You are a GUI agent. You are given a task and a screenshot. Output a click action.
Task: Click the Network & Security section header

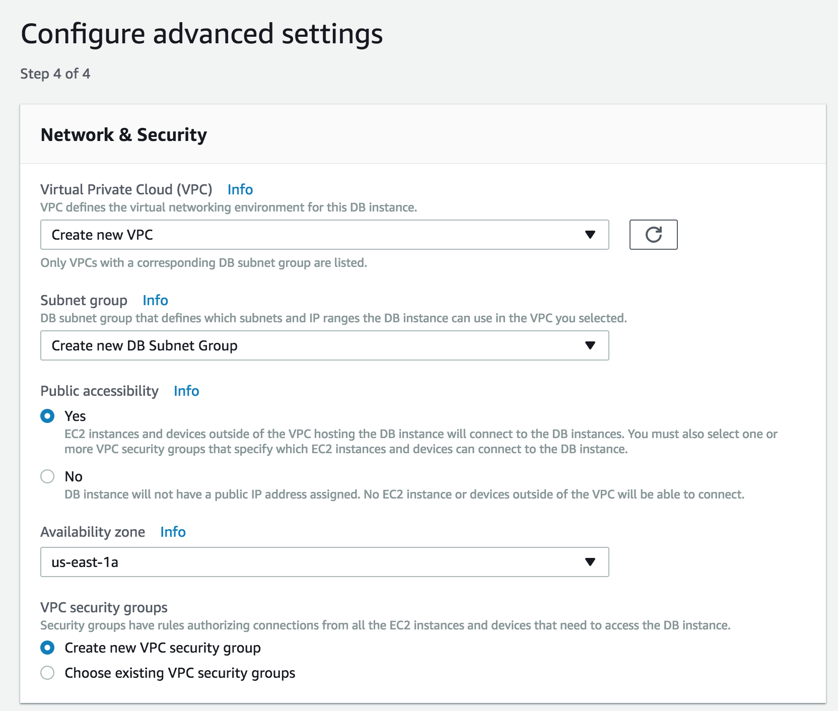pos(124,134)
